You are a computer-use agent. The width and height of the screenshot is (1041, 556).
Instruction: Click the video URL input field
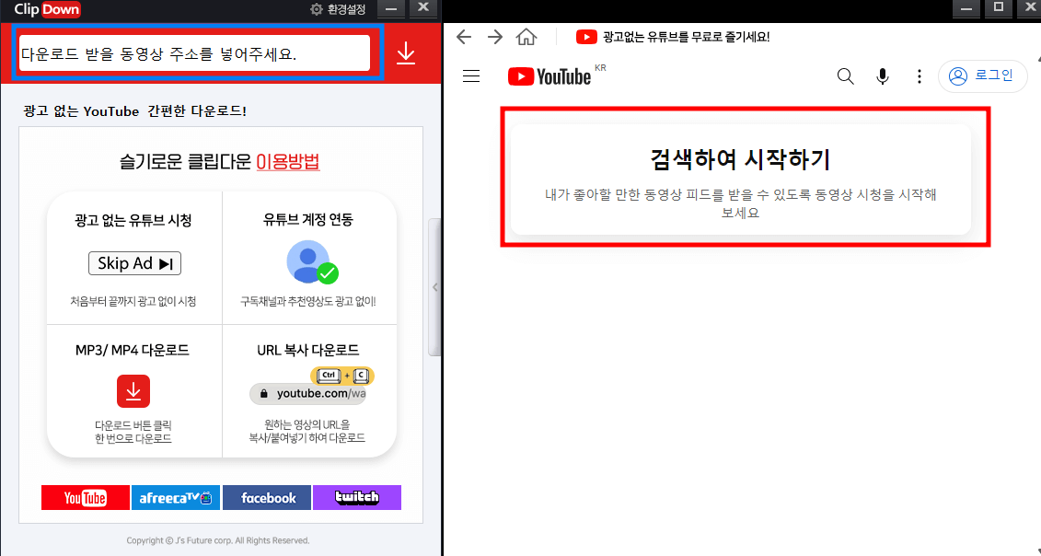point(194,53)
